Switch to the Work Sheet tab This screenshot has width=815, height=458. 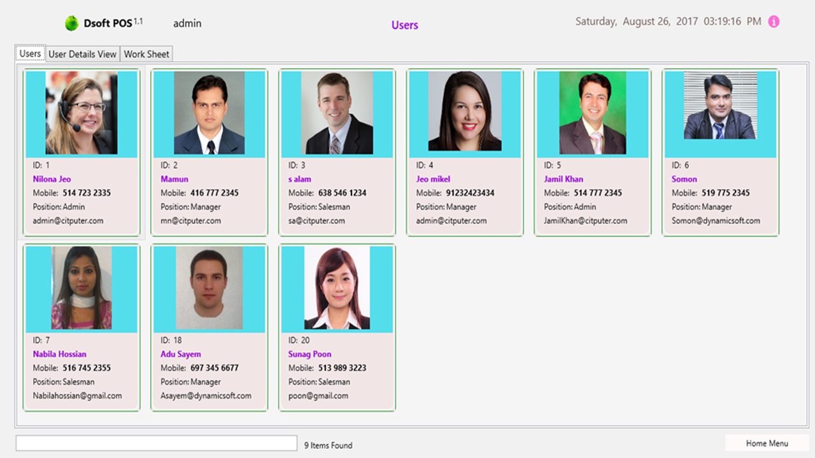pyautogui.click(x=146, y=54)
